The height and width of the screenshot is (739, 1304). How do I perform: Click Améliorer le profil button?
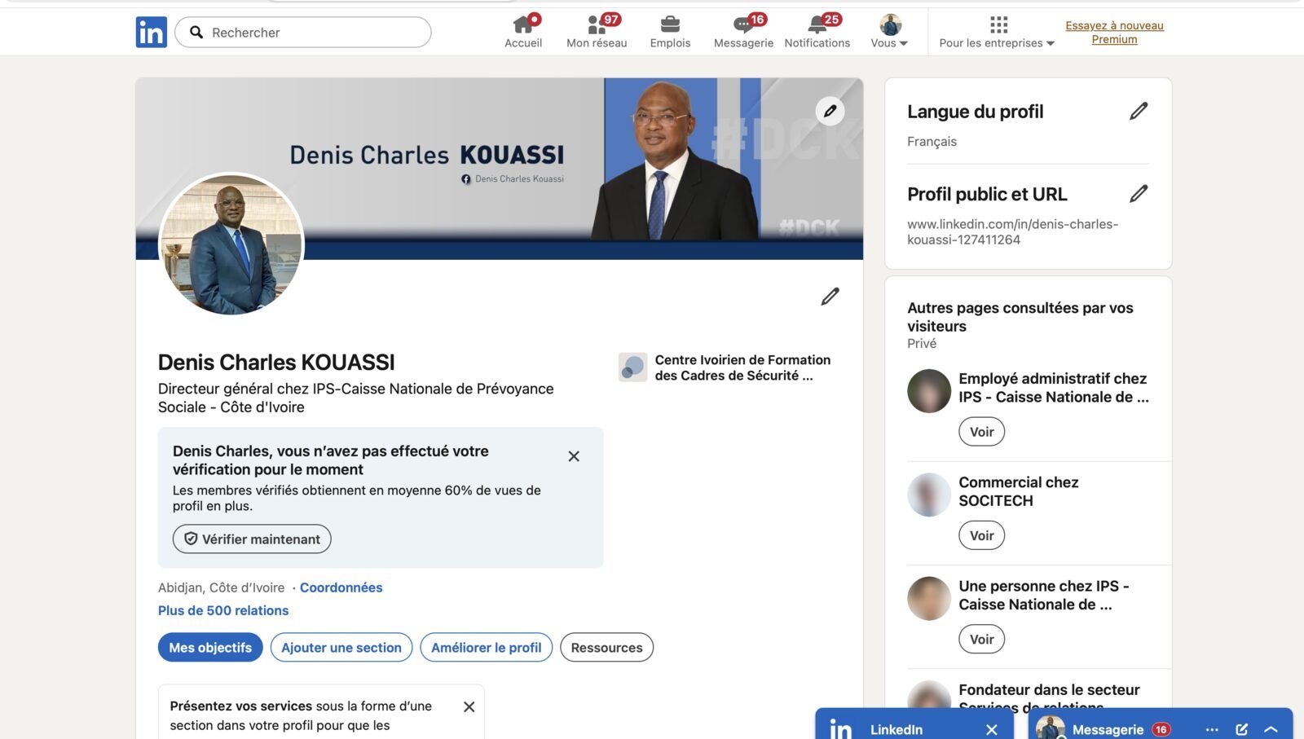point(487,648)
